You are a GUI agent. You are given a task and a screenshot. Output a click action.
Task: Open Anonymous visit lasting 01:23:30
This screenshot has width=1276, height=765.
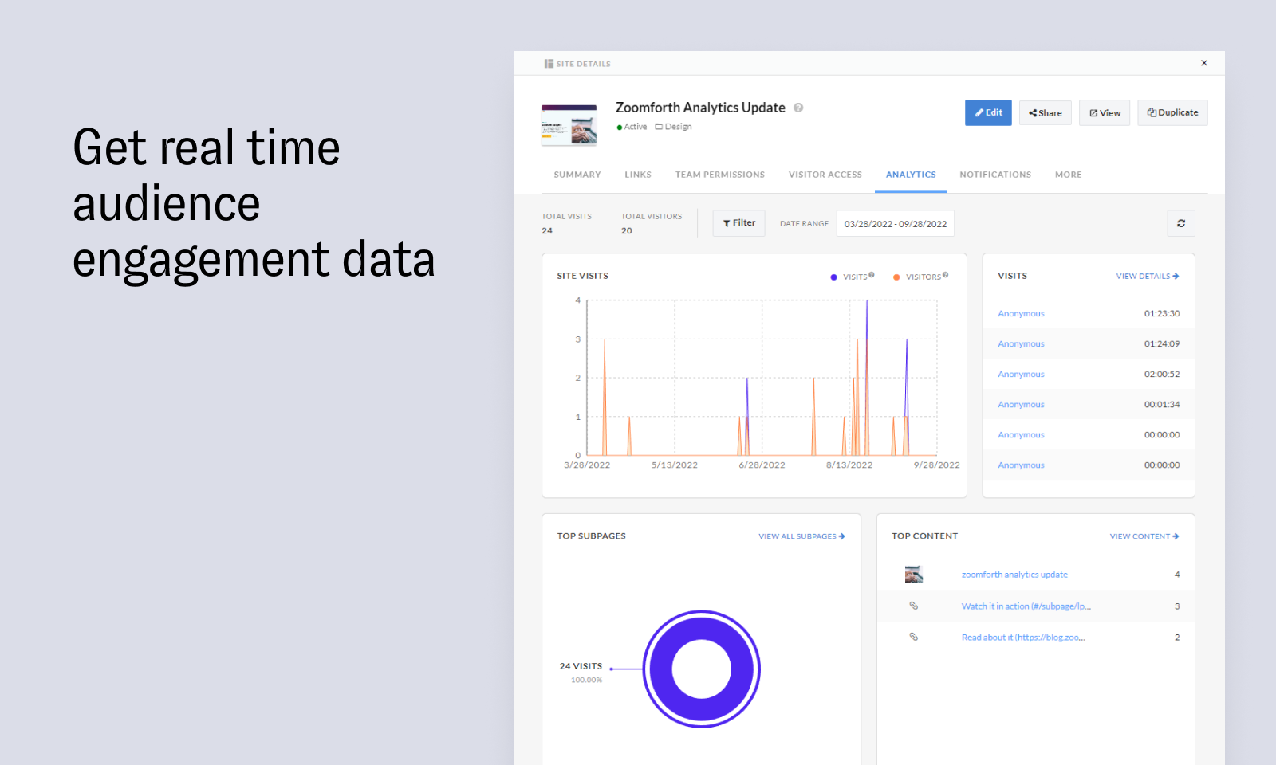[1021, 314]
